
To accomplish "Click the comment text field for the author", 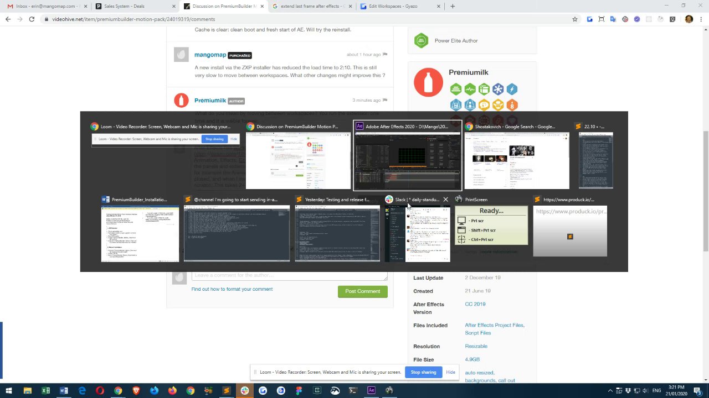I will point(290,275).
